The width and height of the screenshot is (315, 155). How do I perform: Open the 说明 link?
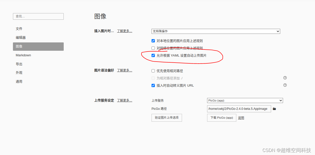point(241,118)
